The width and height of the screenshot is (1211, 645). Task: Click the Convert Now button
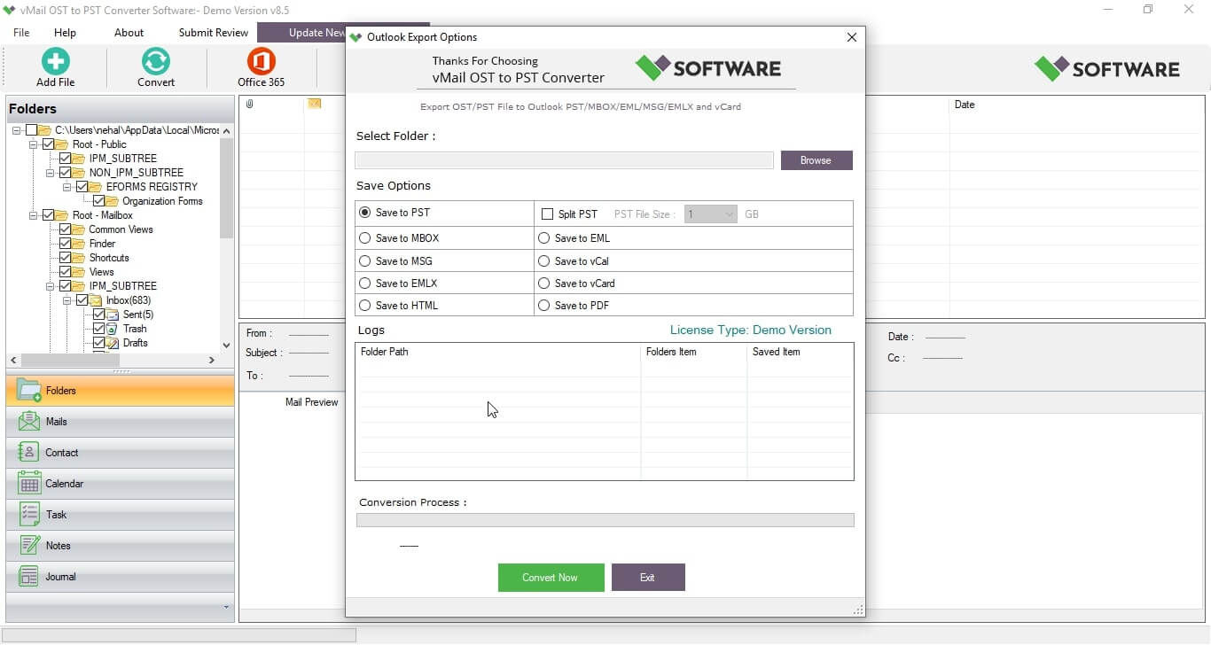551,578
